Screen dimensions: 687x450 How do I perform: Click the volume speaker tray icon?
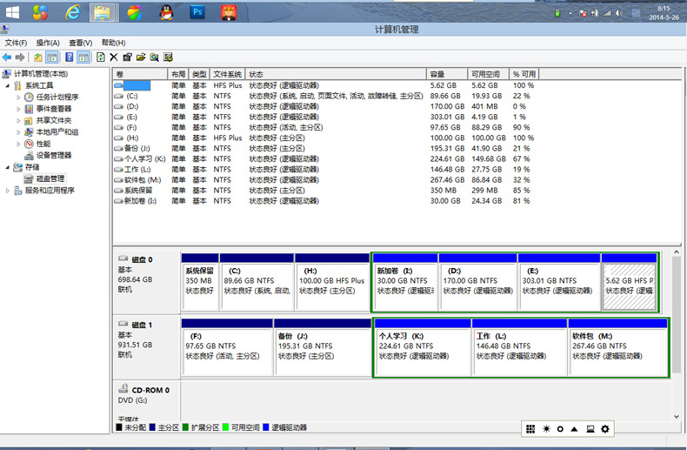(619, 13)
